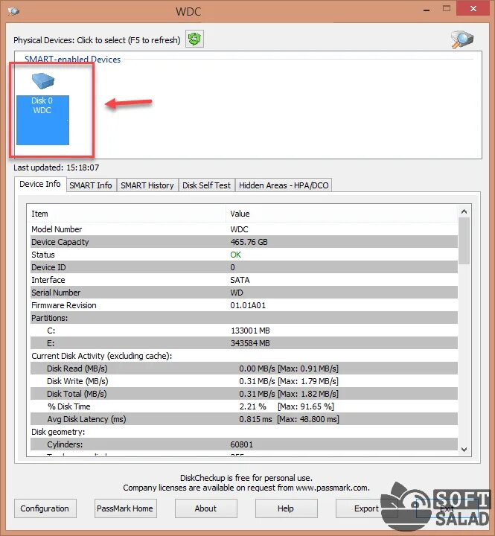Select the Partitions: row
The width and height of the screenshot is (495, 536).
pyautogui.click(x=244, y=318)
